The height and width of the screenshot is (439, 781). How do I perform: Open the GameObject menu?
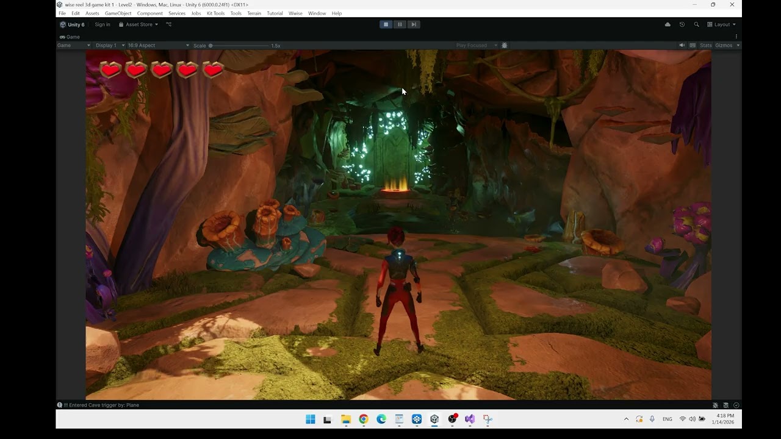(x=118, y=13)
